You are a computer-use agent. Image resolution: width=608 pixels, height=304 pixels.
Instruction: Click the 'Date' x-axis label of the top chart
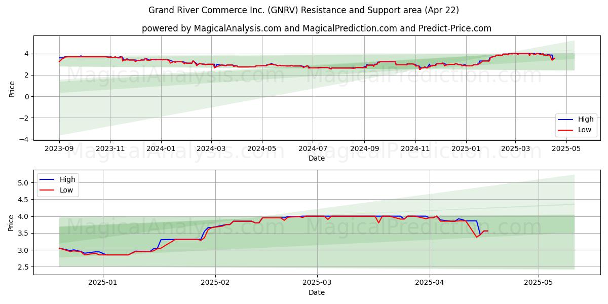[x=317, y=158]
